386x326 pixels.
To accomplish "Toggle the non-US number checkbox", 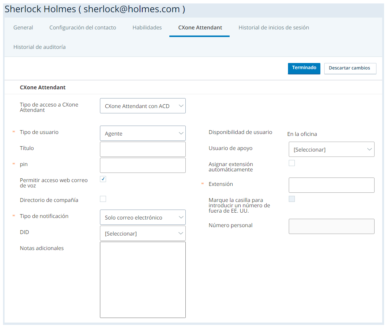I will [292, 199].
